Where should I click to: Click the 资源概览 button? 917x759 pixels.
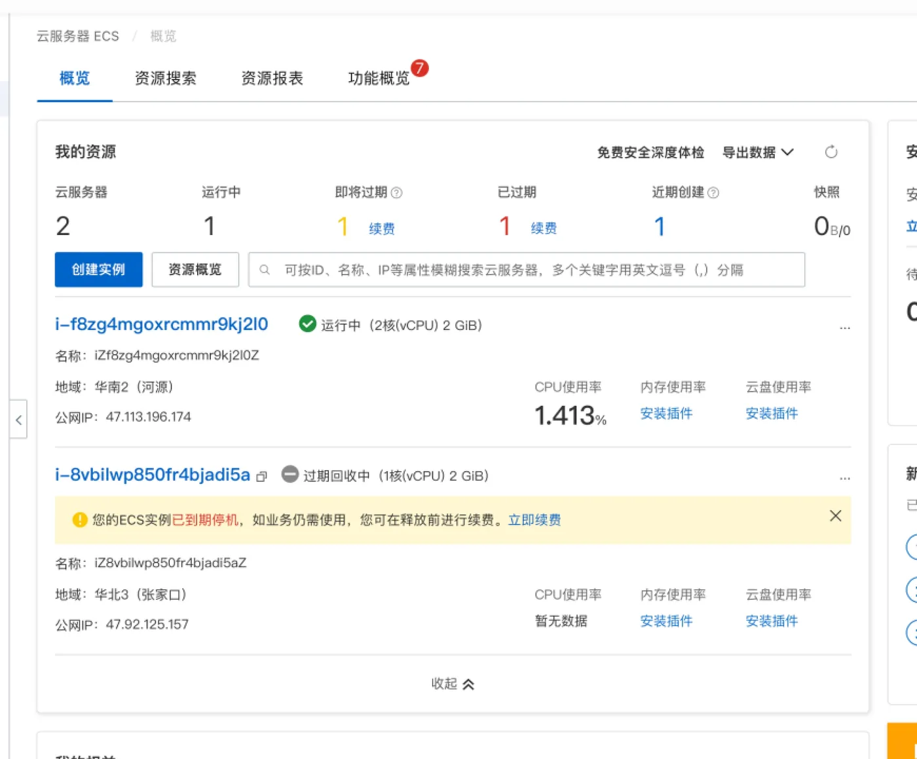[x=195, y=270]
